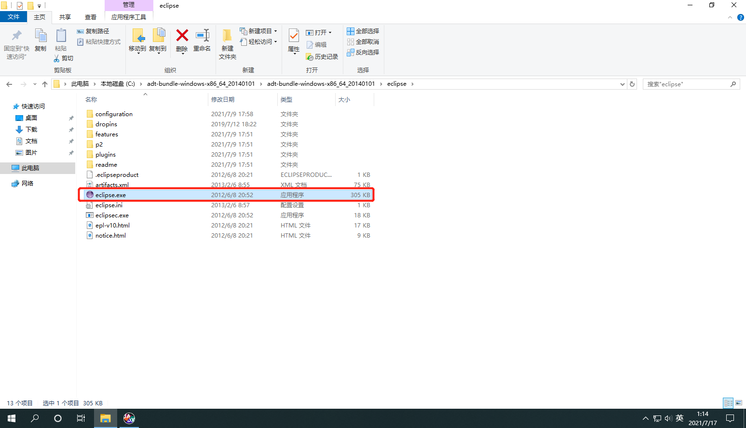The width and height of the screenshot is (746, 428).
Task: Open the notification center icon
Action: (730, 418)
